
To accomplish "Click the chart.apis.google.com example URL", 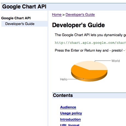I will 90,43.
